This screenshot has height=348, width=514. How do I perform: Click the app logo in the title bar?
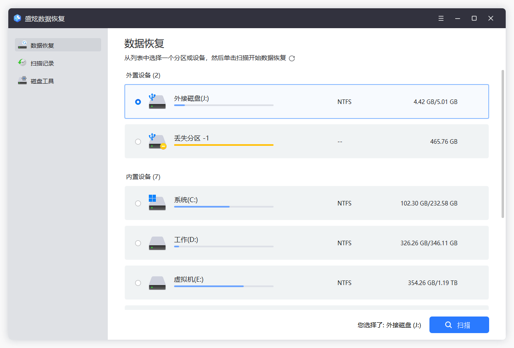(16, 18)
